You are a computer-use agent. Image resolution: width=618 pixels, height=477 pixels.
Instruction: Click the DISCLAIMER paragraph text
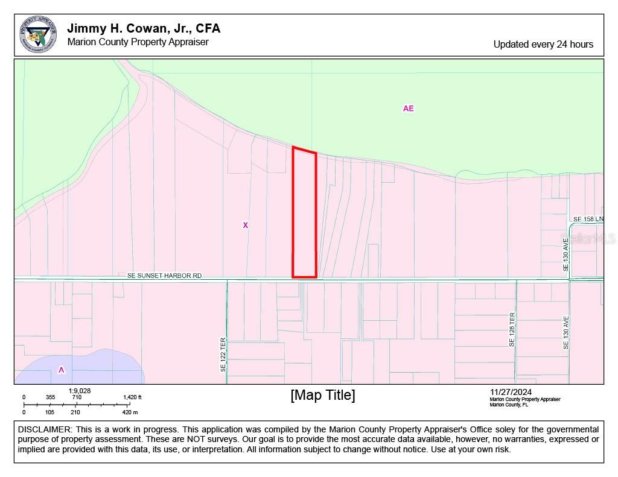308,439
